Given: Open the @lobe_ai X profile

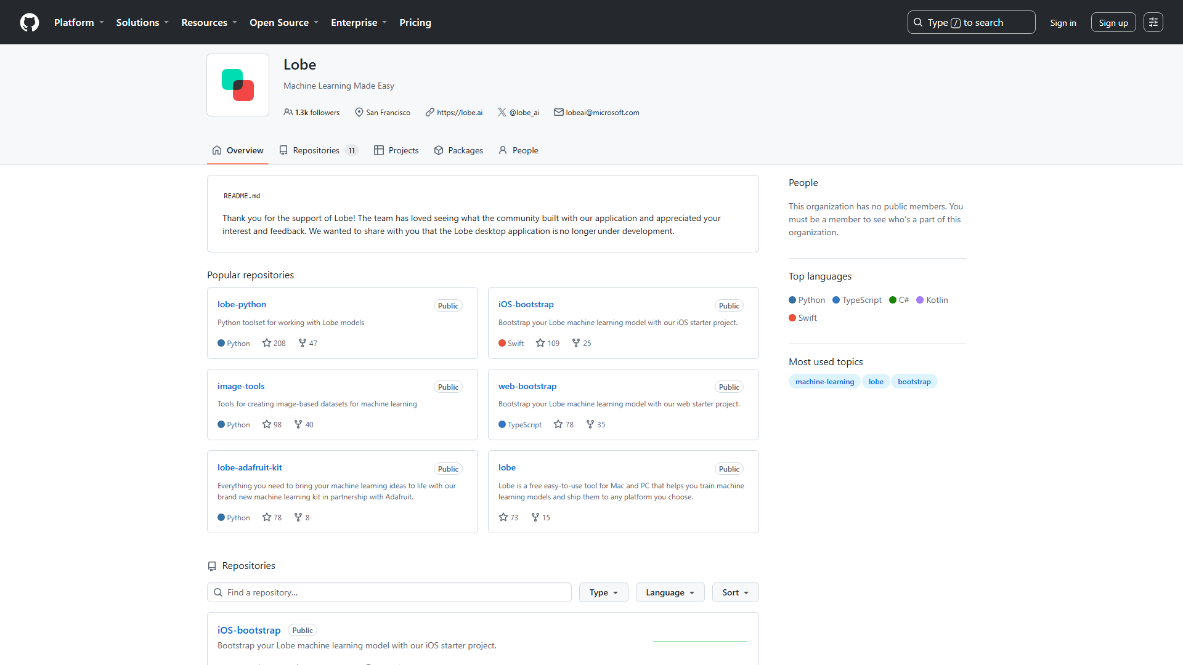Looking at the screenshot, I should click(524, 113).
